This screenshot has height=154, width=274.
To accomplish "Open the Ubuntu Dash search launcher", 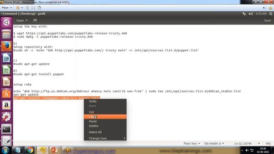I will click(6, 23).
